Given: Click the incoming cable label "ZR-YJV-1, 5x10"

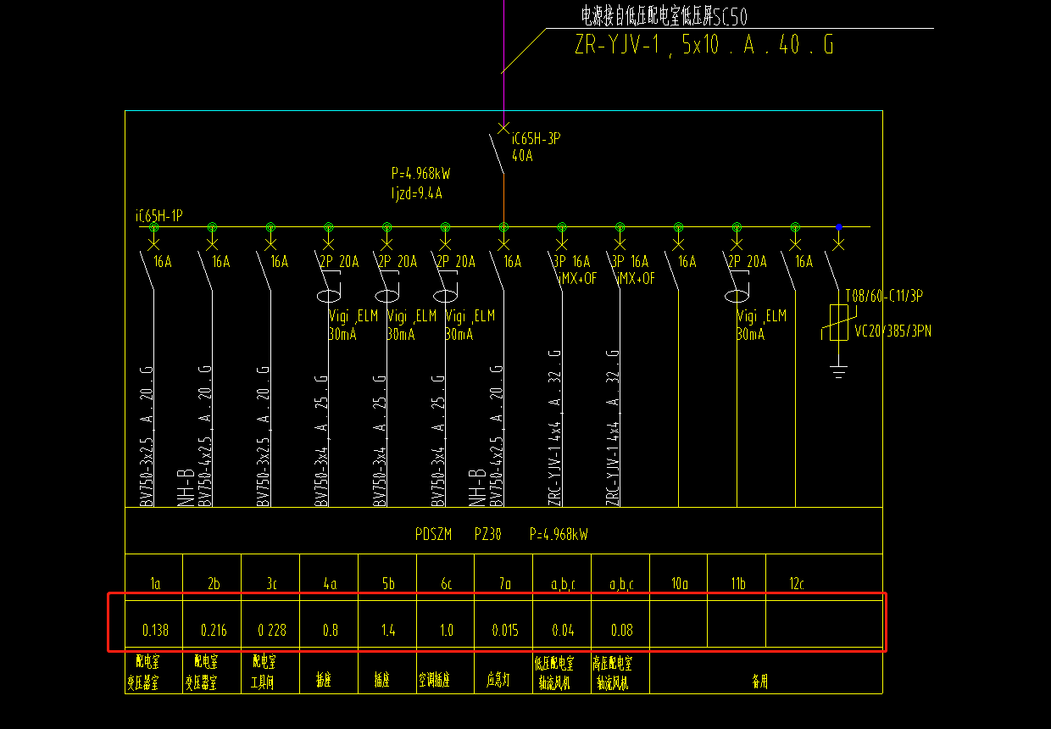Looking at the screenshot, I should (x=647, y=45).
